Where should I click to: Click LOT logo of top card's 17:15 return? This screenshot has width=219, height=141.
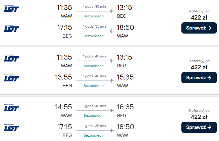point(11,28)
